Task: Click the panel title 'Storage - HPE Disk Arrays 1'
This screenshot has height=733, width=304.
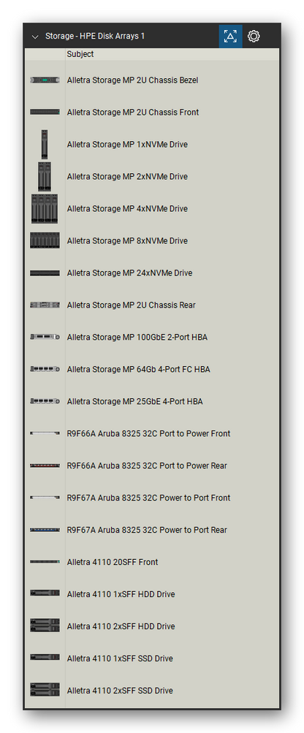Action: [95, 37]
